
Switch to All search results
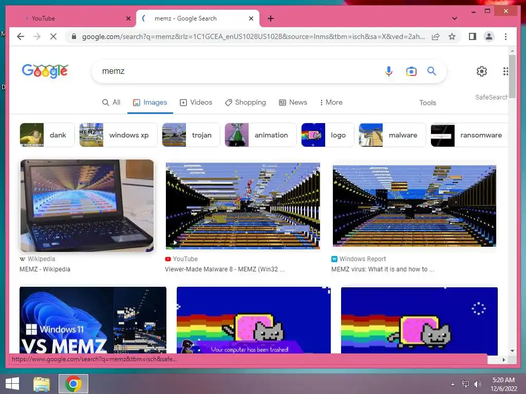[x=111, y=102]
